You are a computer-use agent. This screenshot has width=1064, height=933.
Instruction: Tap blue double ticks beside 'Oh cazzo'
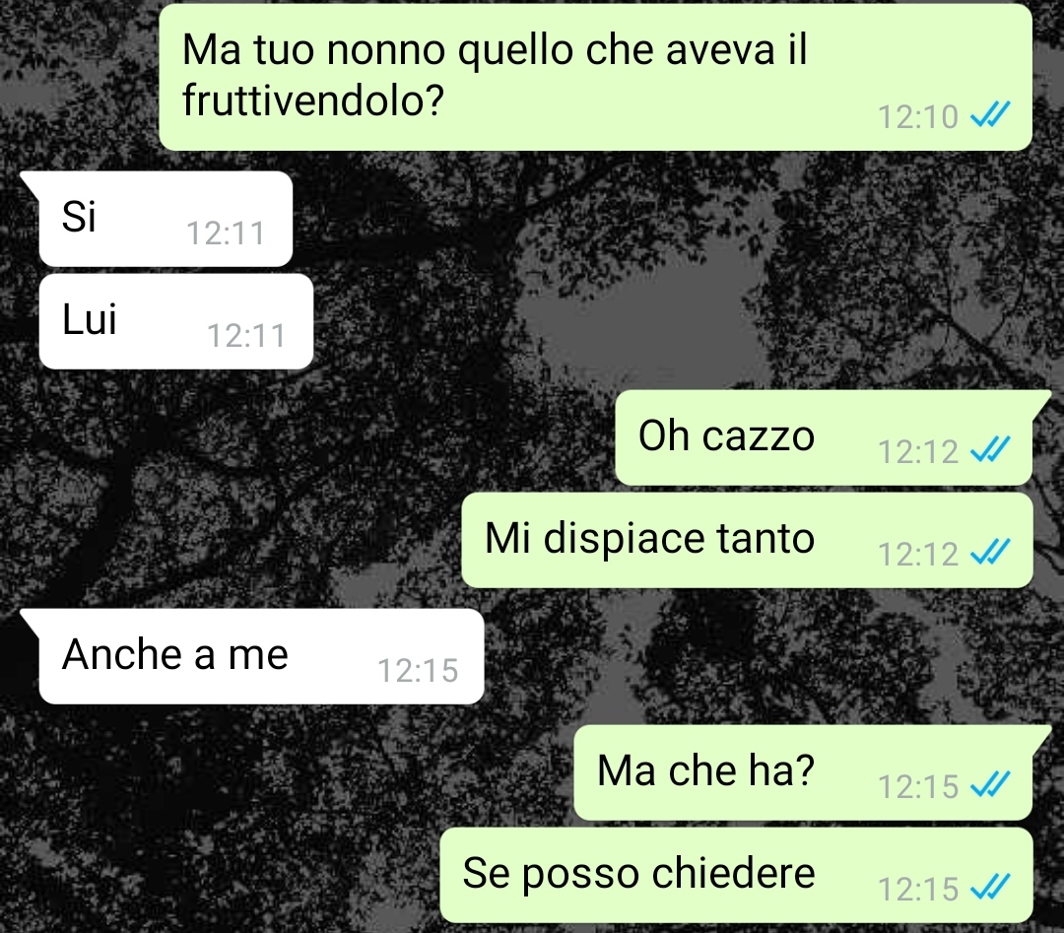pyautogui.click(x=990, y=450)
